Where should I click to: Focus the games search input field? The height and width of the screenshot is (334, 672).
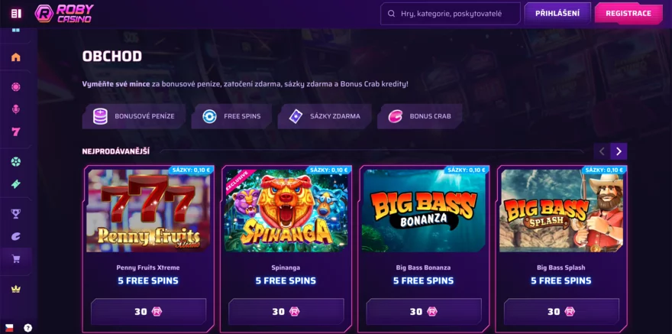(x=451, y=14)
